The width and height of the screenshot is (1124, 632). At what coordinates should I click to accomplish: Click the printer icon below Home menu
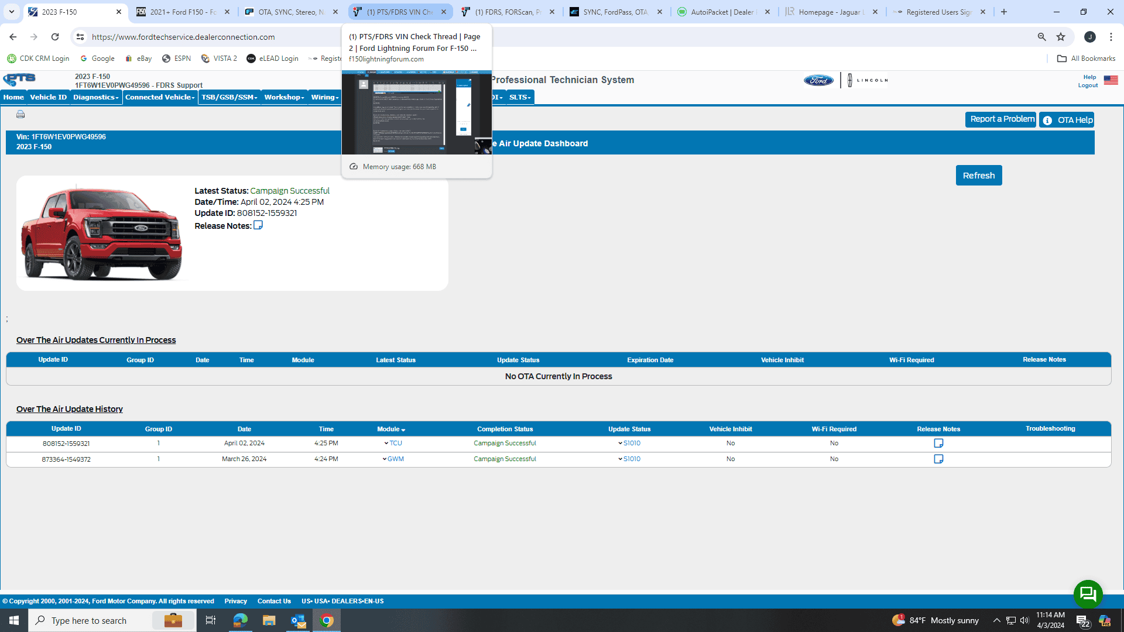pyautogui.click(x=20, y=115)
